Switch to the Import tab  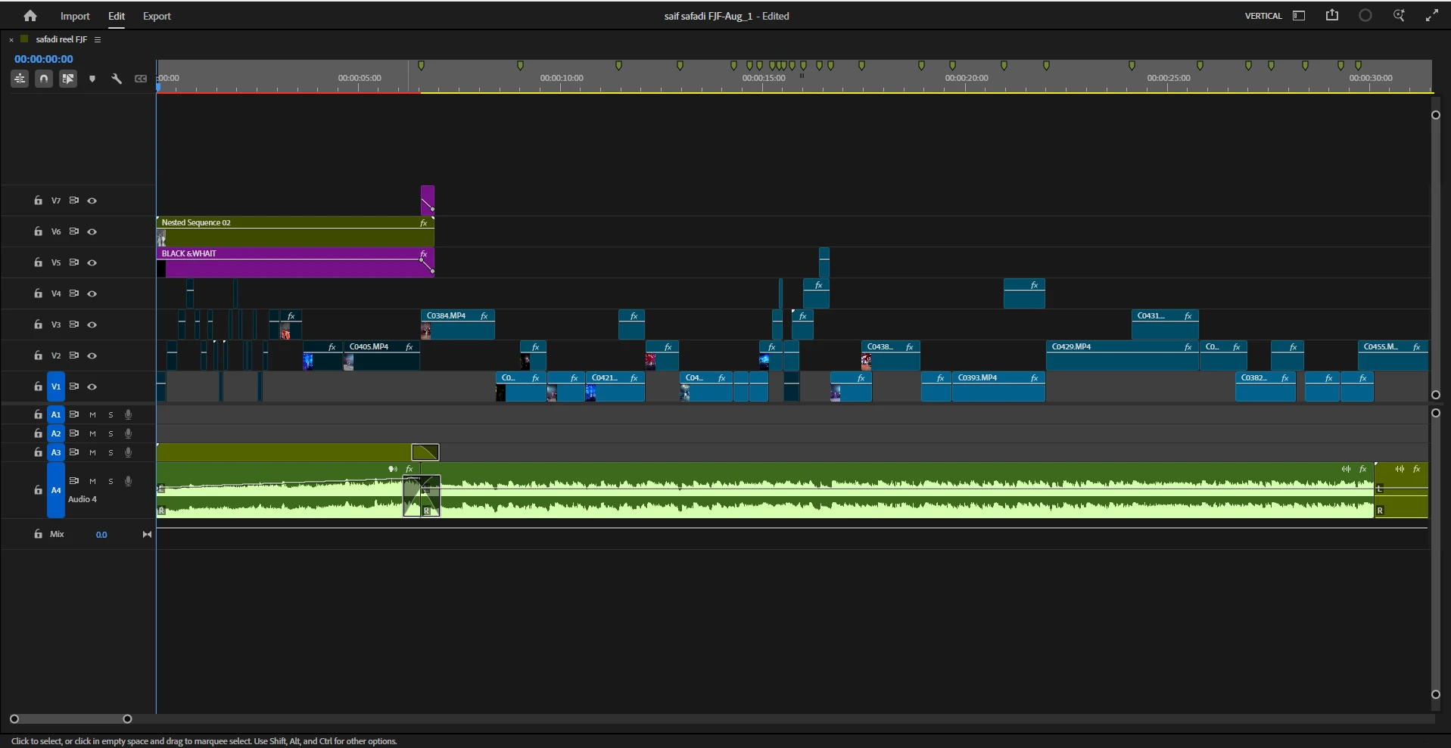click(75, 16)
